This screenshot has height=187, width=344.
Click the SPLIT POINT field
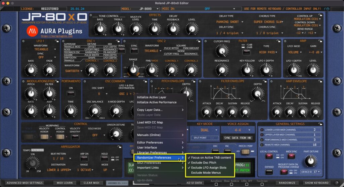pos(204,138)
